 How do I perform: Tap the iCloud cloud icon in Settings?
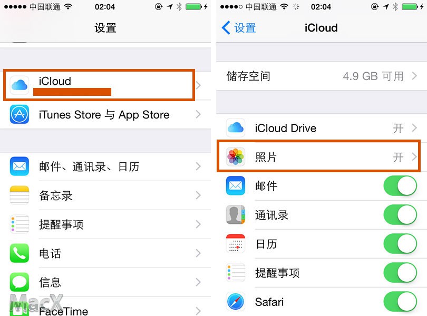pos(20,85)
